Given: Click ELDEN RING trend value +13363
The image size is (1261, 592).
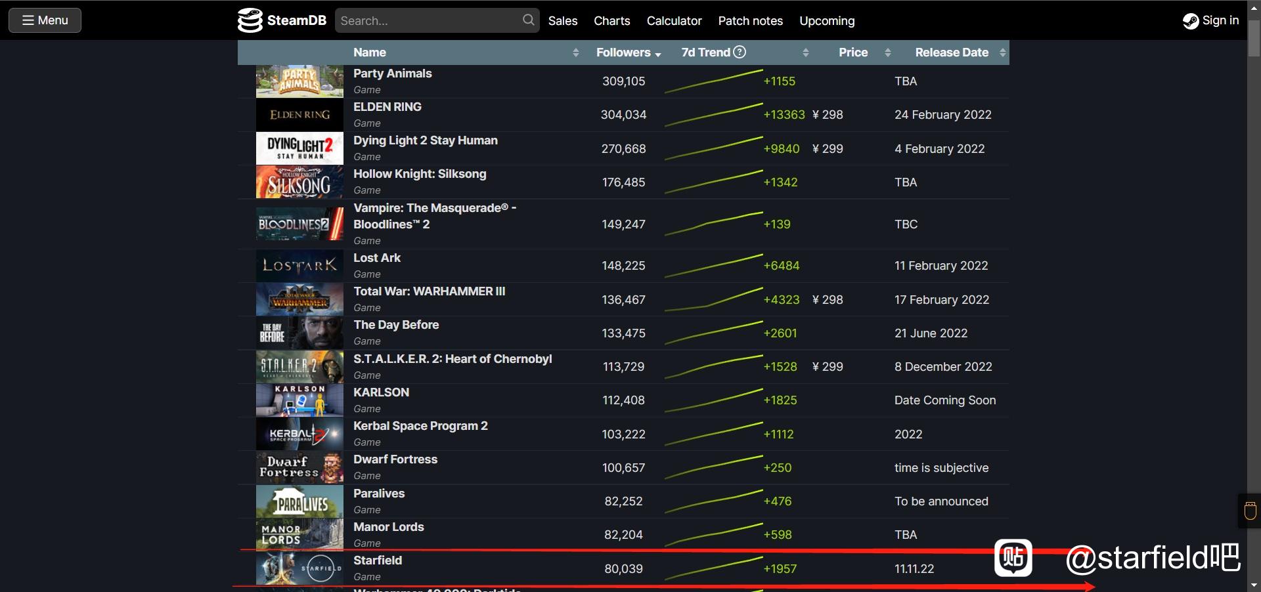Looking at the screenshot, I should coord(784,115).
